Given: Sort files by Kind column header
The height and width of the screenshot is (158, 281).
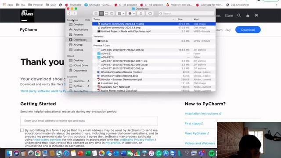Looking at the screenshot, I should (196, 19).
